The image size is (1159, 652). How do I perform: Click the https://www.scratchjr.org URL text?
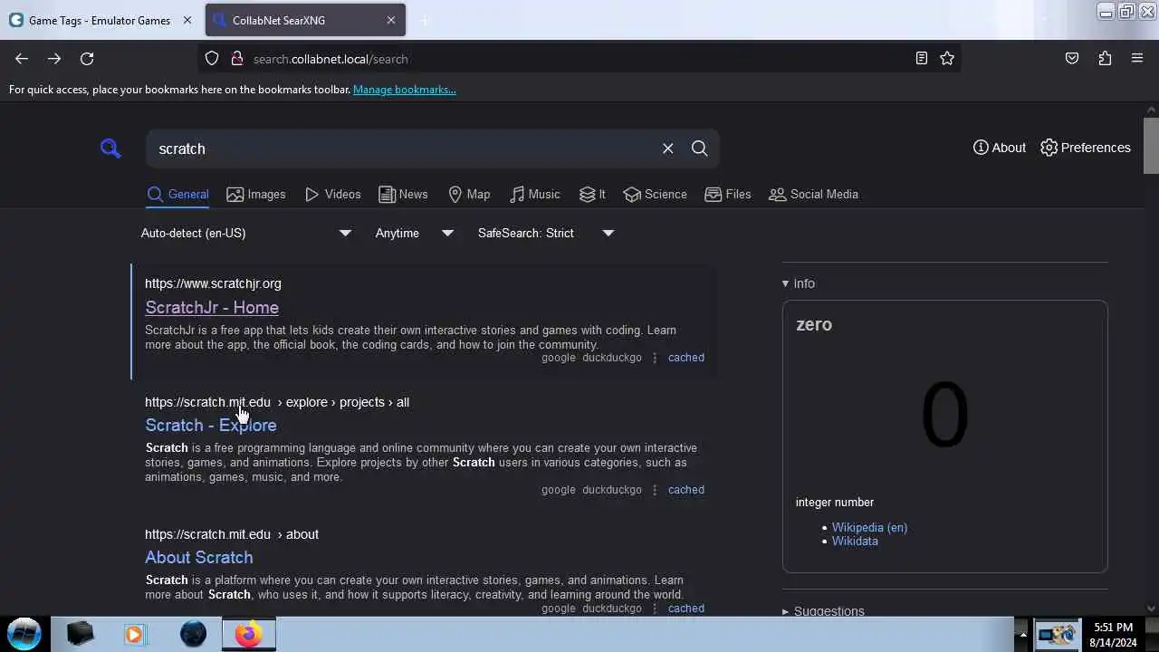pos(213,283)
